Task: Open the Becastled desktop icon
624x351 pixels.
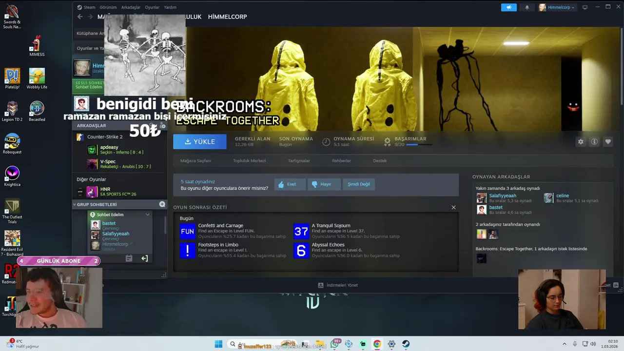Action: coord(37,111)
